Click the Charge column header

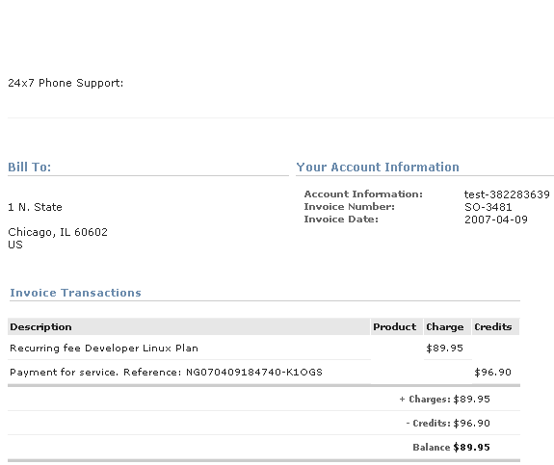click(445, 327)
